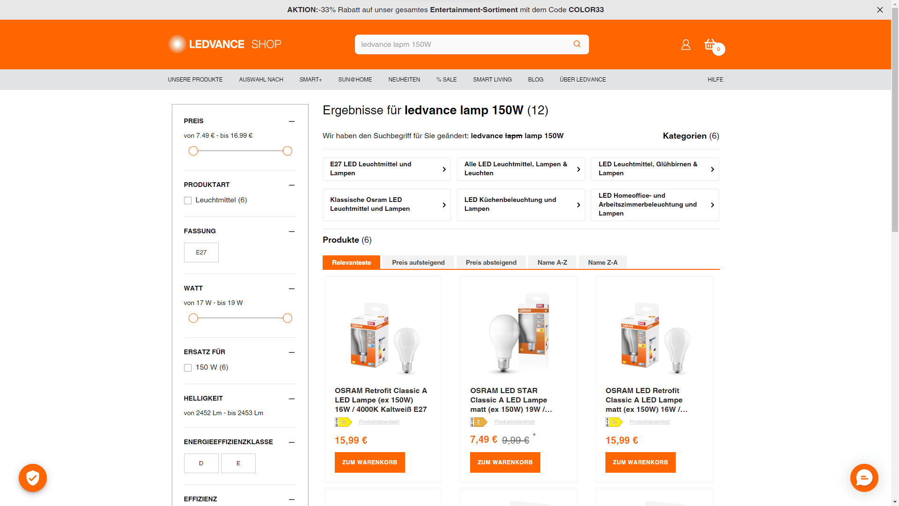
Task: Open E27 LED Leuchtmittel und Lampen category
Action: click(386, 169)
